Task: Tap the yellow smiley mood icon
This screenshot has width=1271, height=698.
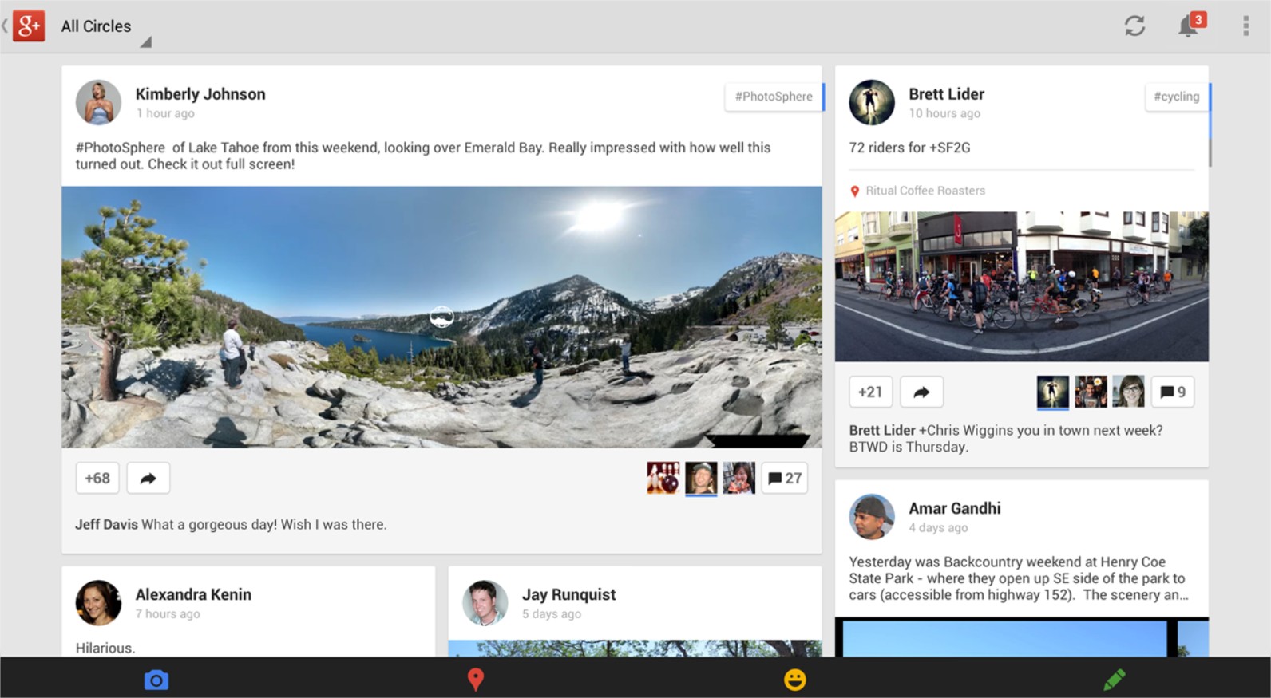Action: click(x=794, y=680)
